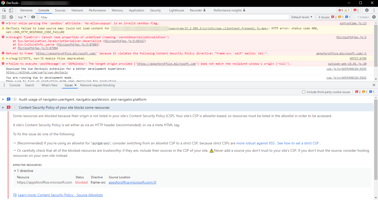Click the red error icon of the CSP issue
This screenshot has width=378, height=200.
9,107
